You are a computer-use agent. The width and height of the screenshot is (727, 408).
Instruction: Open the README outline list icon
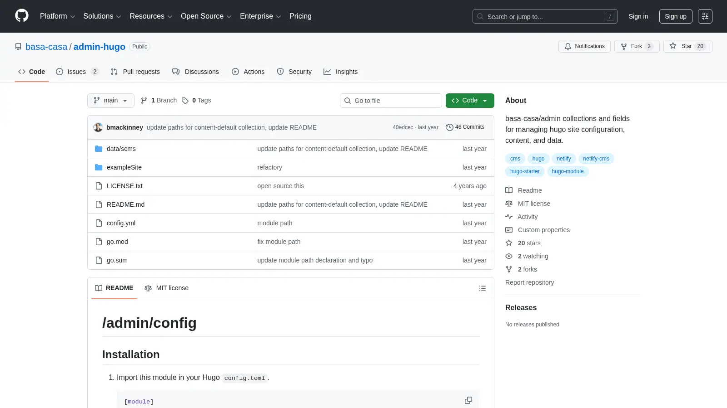click(x=483, y=288)
